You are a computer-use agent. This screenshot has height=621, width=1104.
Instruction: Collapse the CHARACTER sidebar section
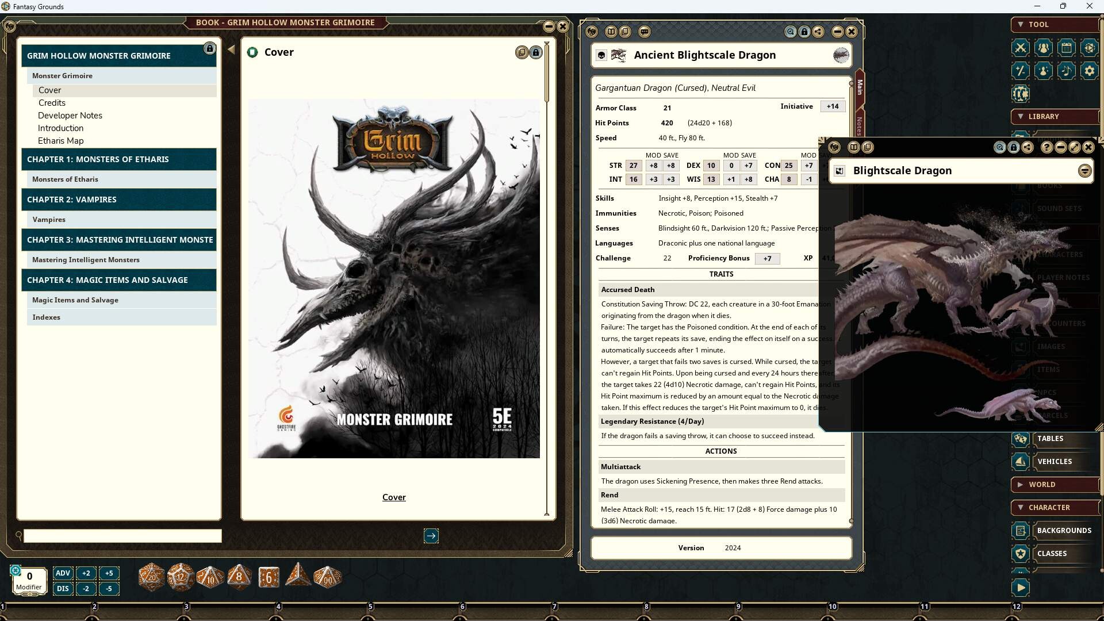1055,508
